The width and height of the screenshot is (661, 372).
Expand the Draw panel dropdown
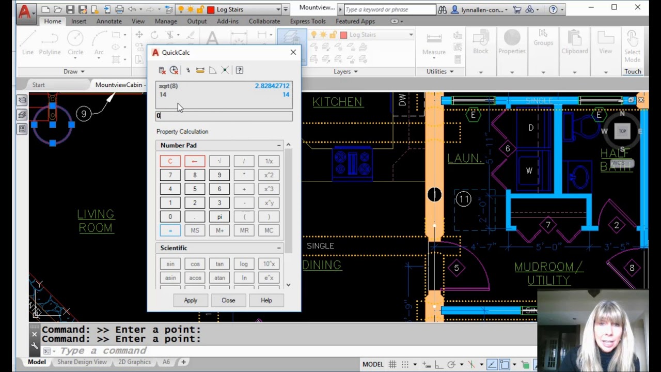coord(75,72)
